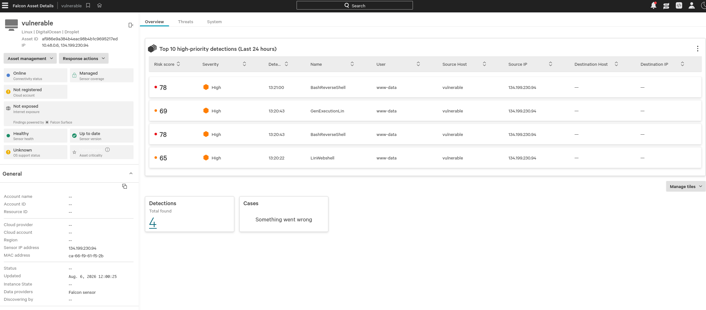
Task: Switch to System tab
Action: pyautogui.click(x=214, y=22)
